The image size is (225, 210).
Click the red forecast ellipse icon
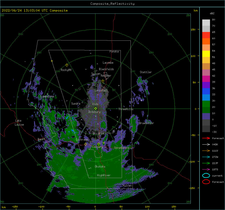click(206, 182)
